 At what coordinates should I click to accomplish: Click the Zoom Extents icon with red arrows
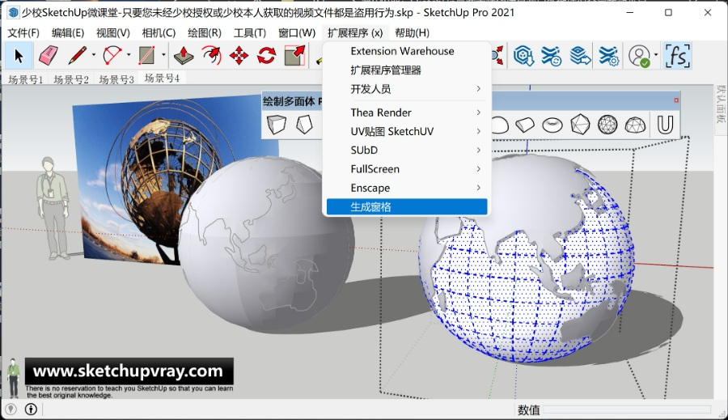tap(497, 56)
